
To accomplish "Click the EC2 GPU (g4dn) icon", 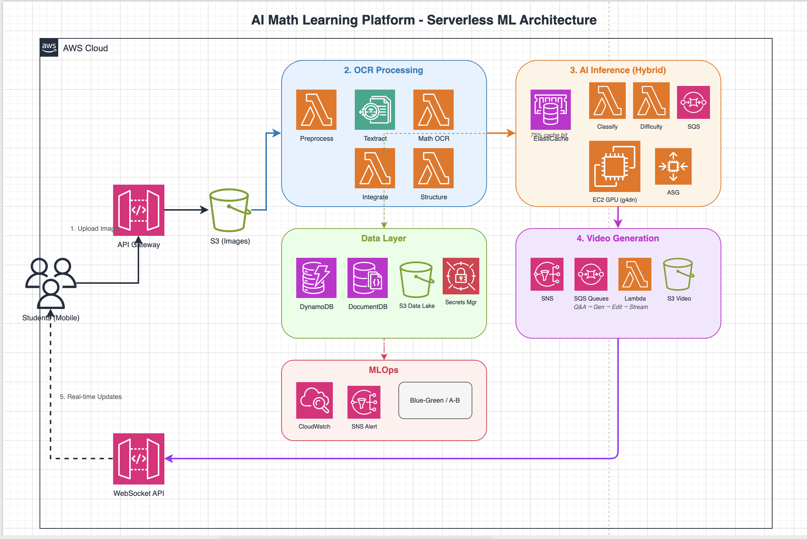I will click(614, 166).
